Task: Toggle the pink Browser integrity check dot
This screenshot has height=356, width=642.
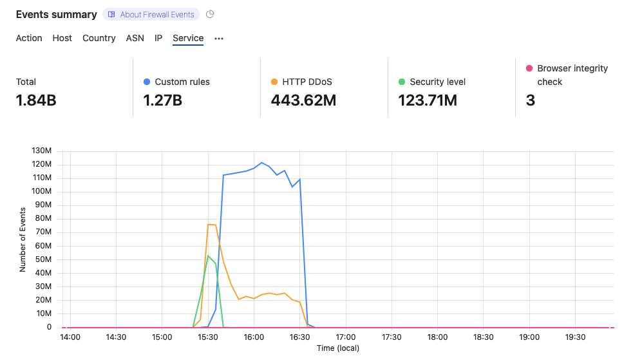Action: [x=529, y=68]
